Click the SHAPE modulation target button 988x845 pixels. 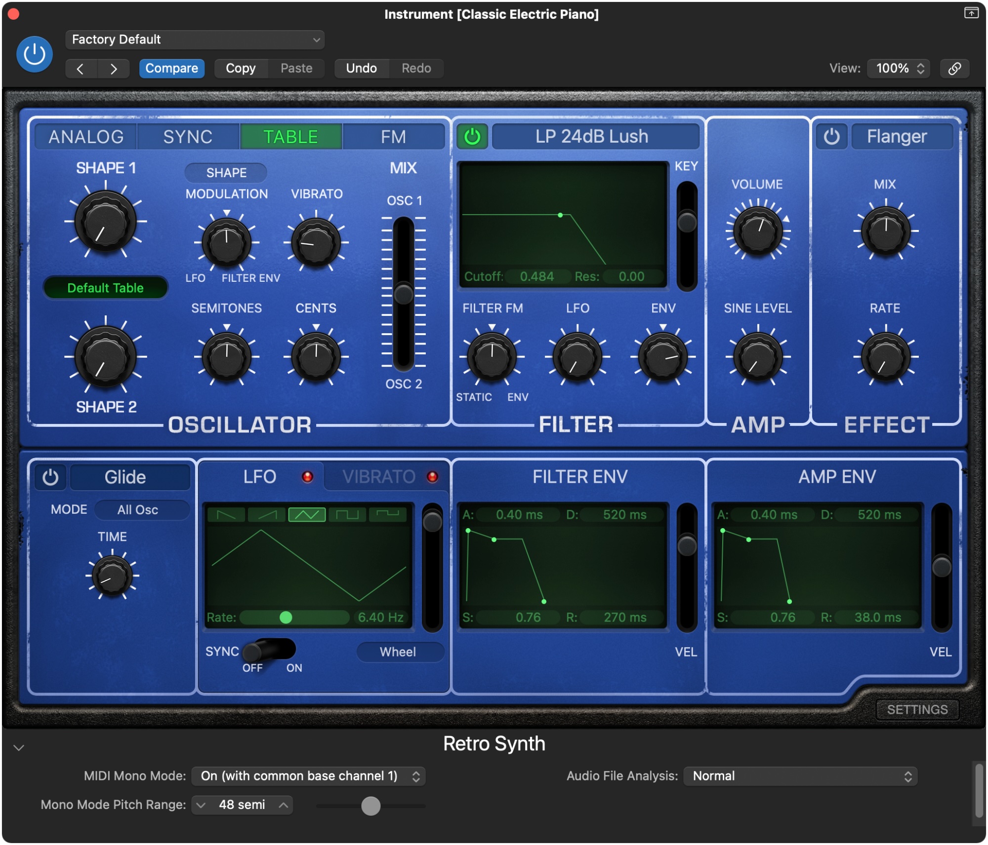pyautogui.click(x=226, y=173)
